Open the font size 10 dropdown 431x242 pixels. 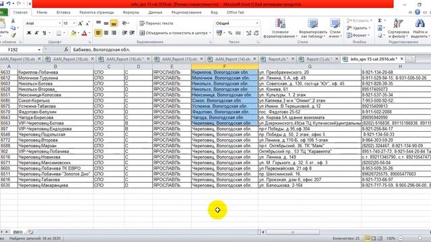click(74, 24)
